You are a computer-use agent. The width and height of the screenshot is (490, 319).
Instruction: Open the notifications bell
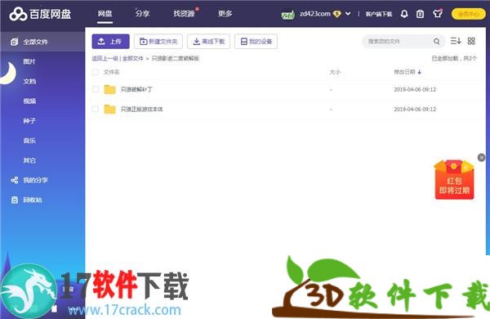(404, 14)
